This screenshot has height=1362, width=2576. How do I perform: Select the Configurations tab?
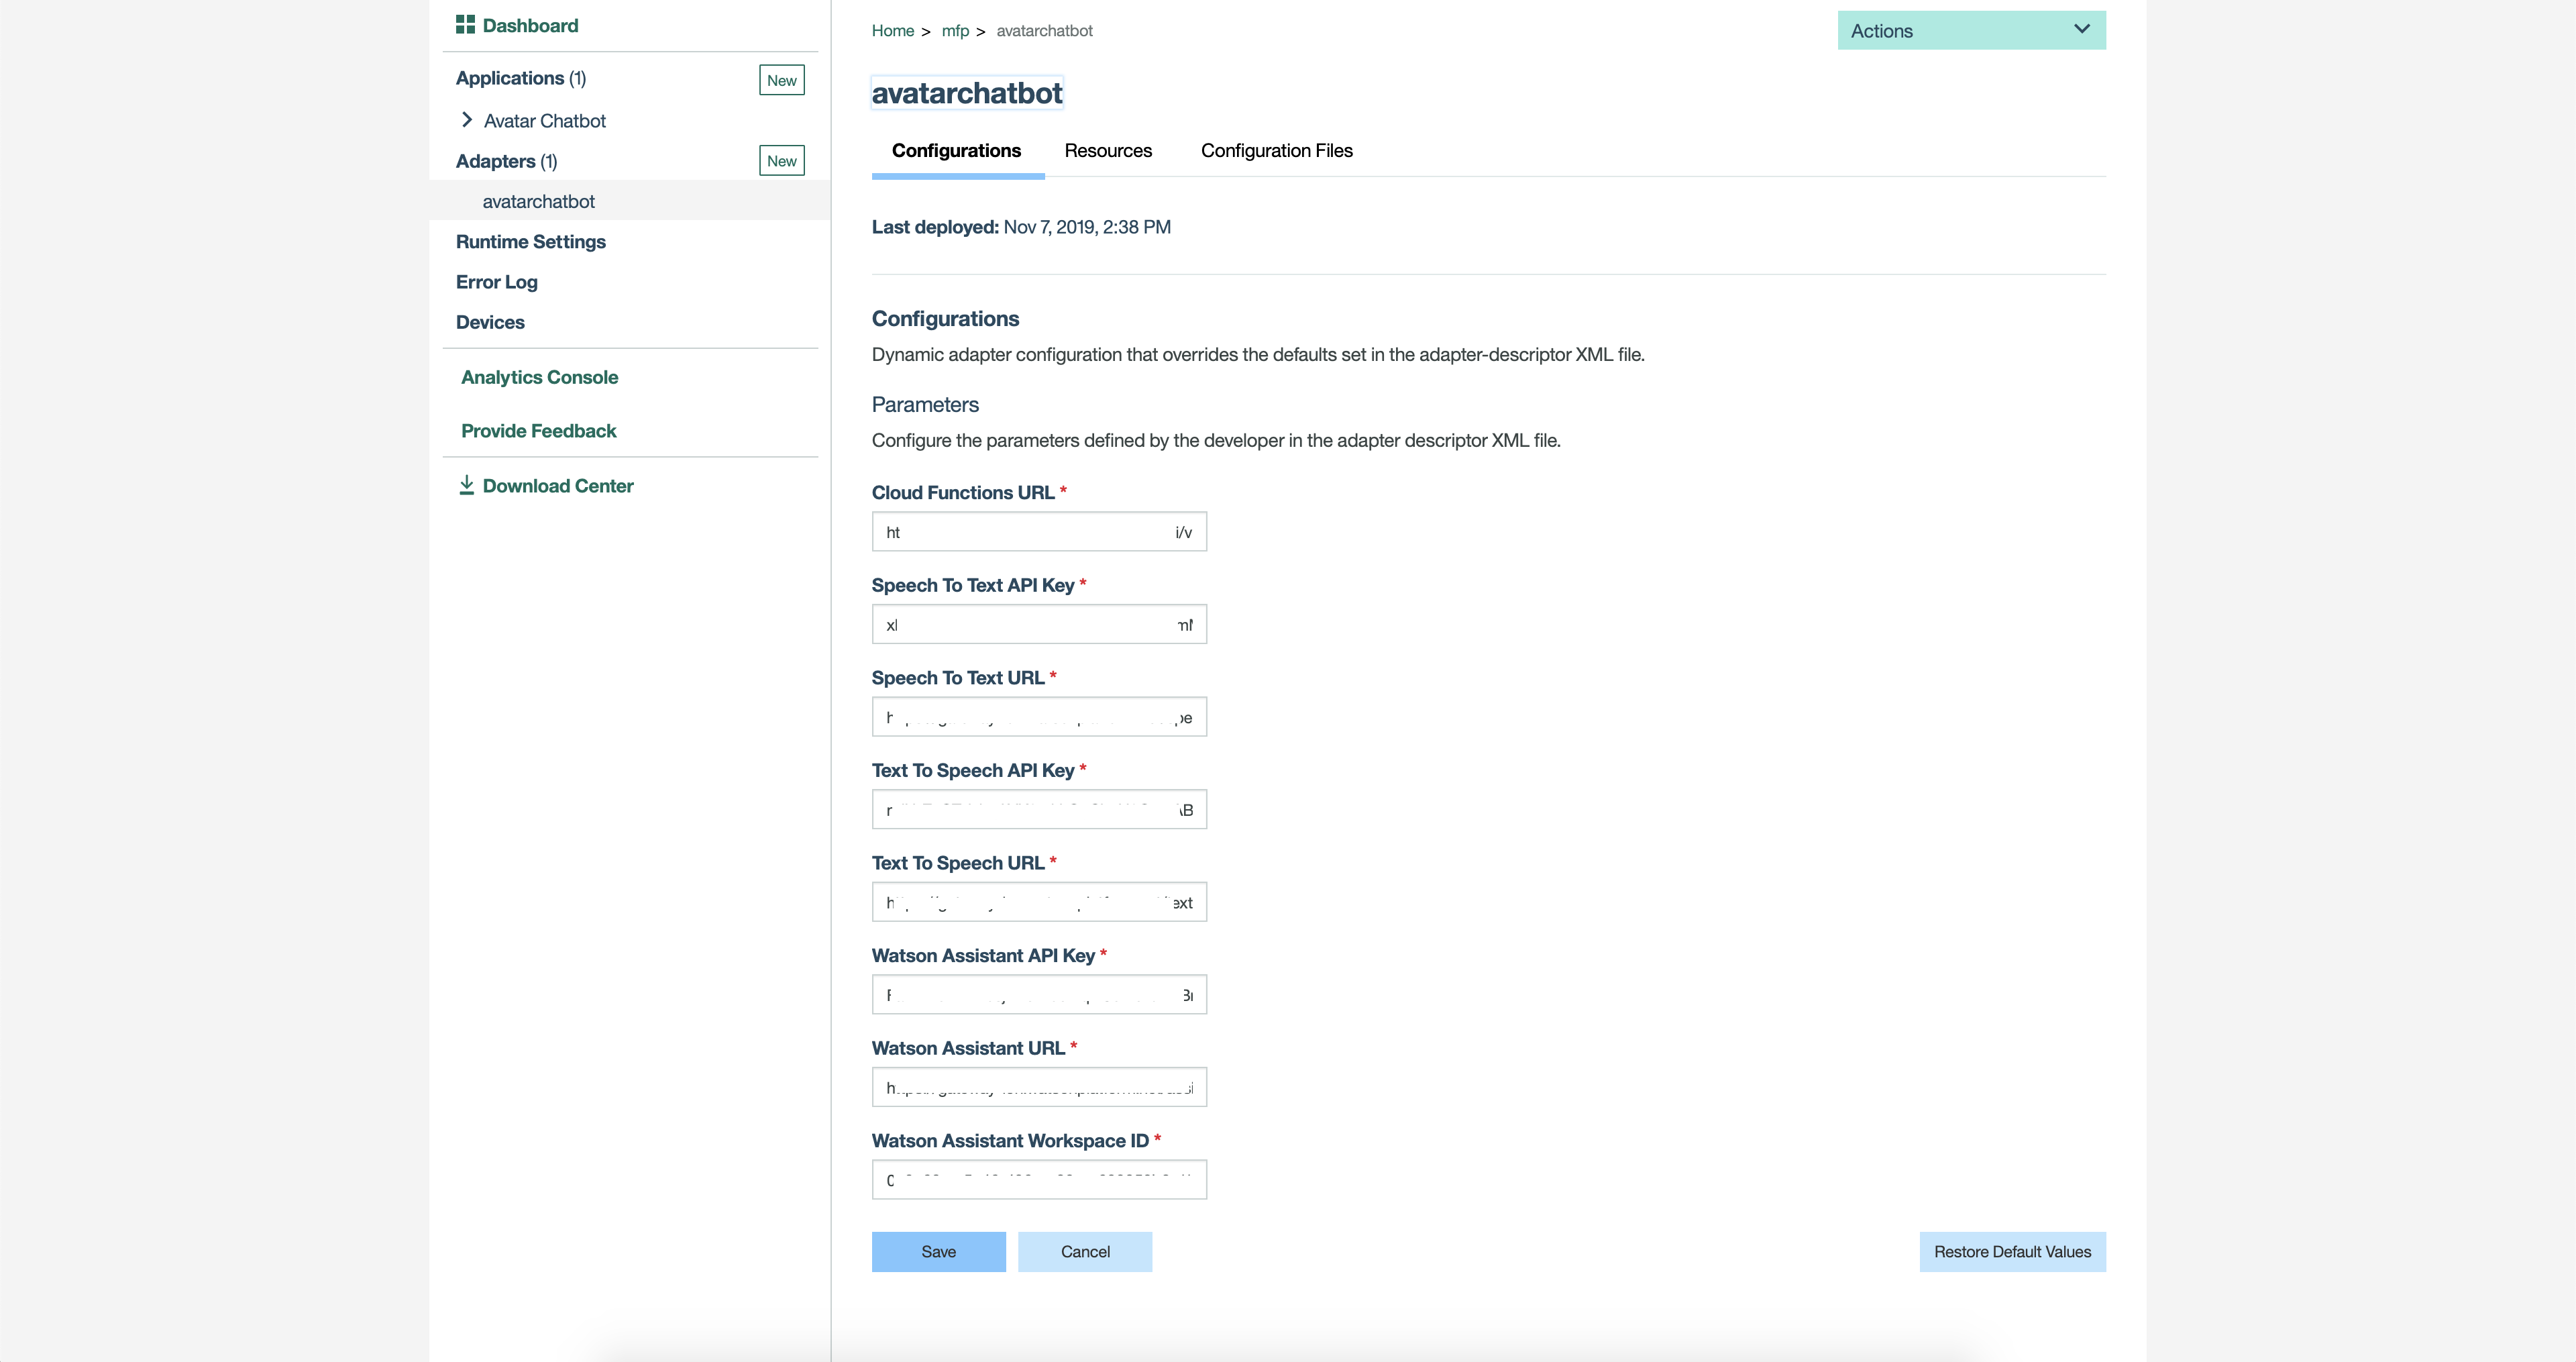(956, 151)
